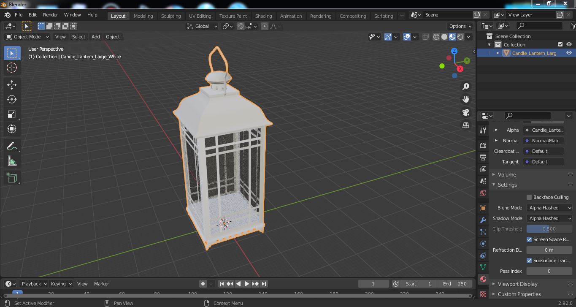576x307 pixels.
Task: Open the Add menu in viewport header
Action: coord(96,37)
